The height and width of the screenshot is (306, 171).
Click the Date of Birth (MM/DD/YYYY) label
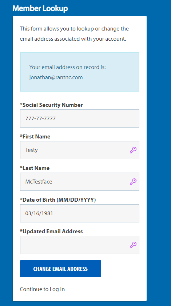58,200
